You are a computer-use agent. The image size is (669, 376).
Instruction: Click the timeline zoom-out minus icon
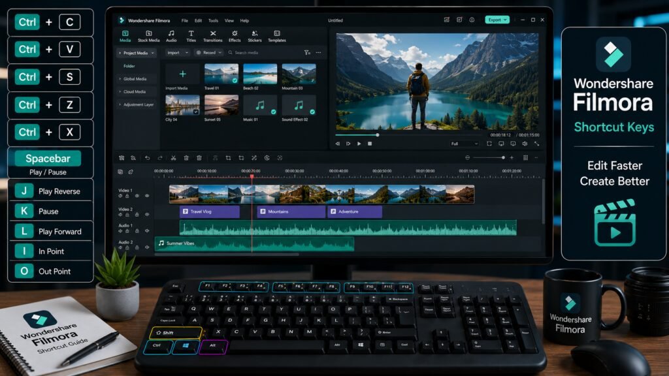[467, 158]
